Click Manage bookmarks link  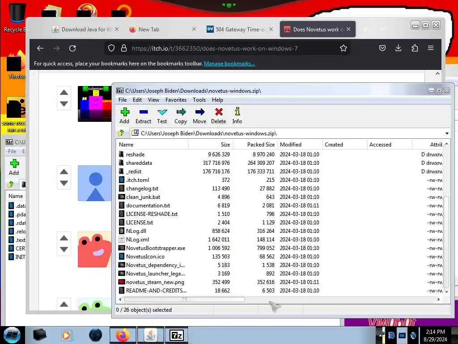coord(229,64)
